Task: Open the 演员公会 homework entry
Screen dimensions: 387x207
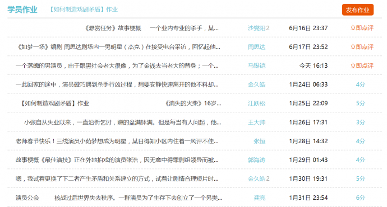Action: [119, 198]
